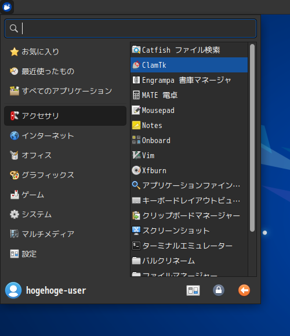Open the オフィス category

point(65,155)
